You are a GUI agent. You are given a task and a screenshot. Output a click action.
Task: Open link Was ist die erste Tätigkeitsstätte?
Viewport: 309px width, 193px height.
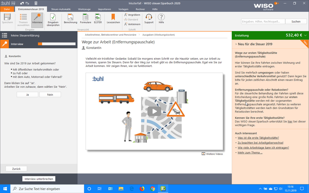pos(258,138)
